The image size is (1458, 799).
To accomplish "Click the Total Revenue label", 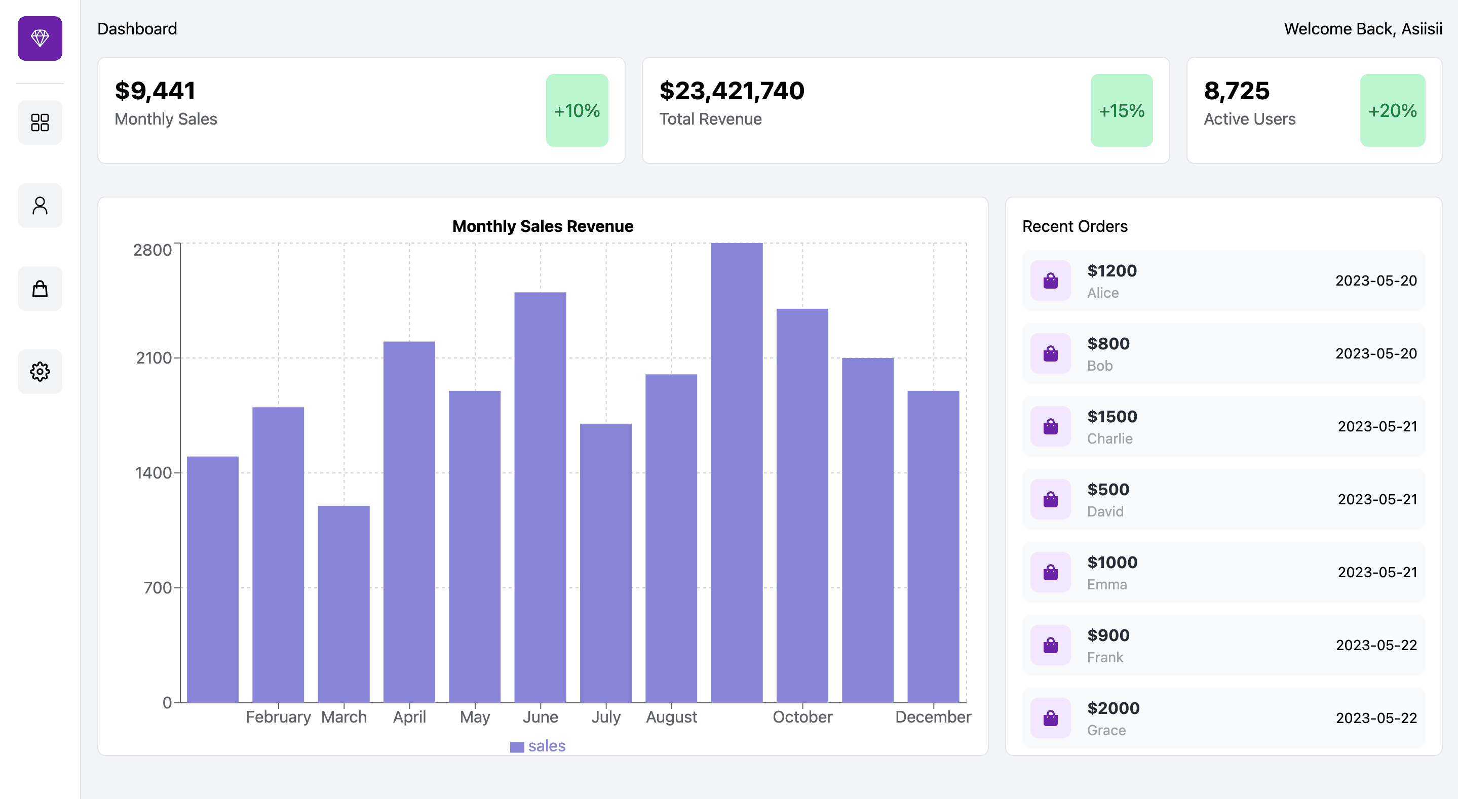I will click(710, 119).
